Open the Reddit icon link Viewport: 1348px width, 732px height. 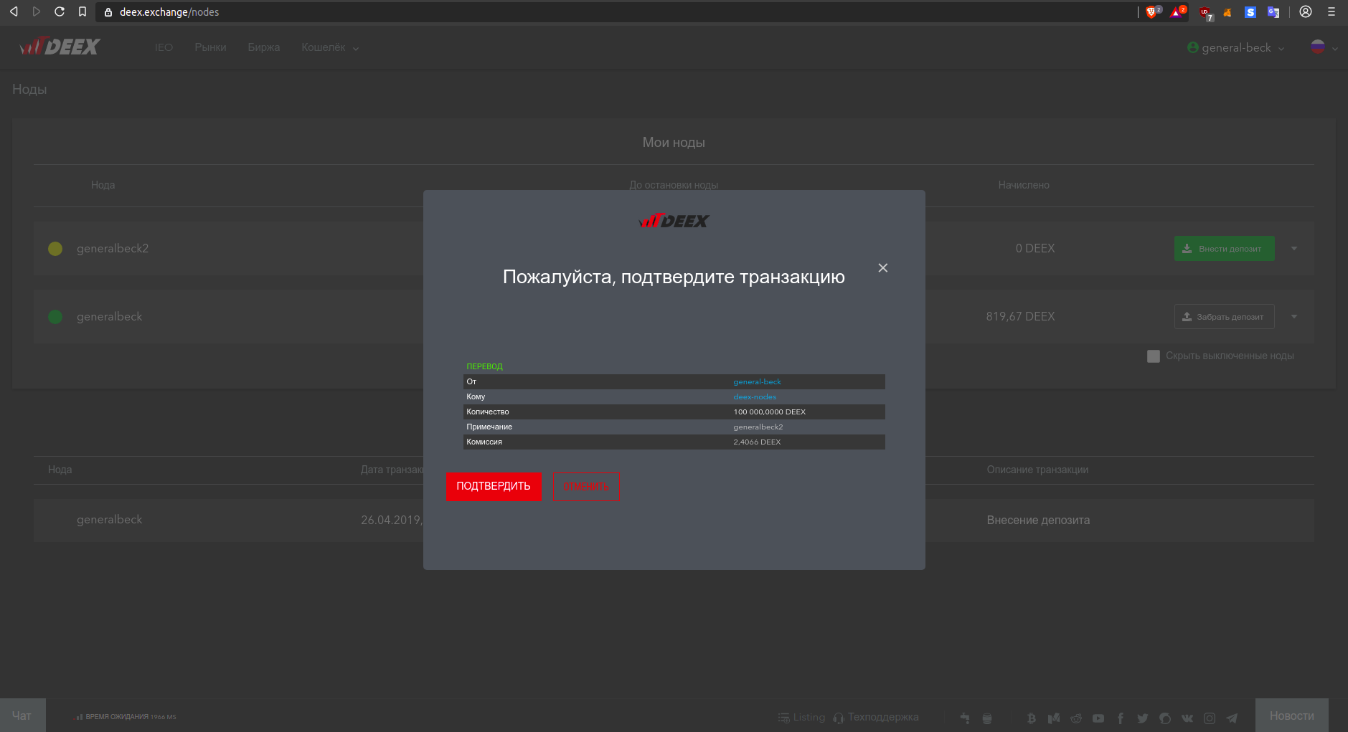tap(1076, 718)
